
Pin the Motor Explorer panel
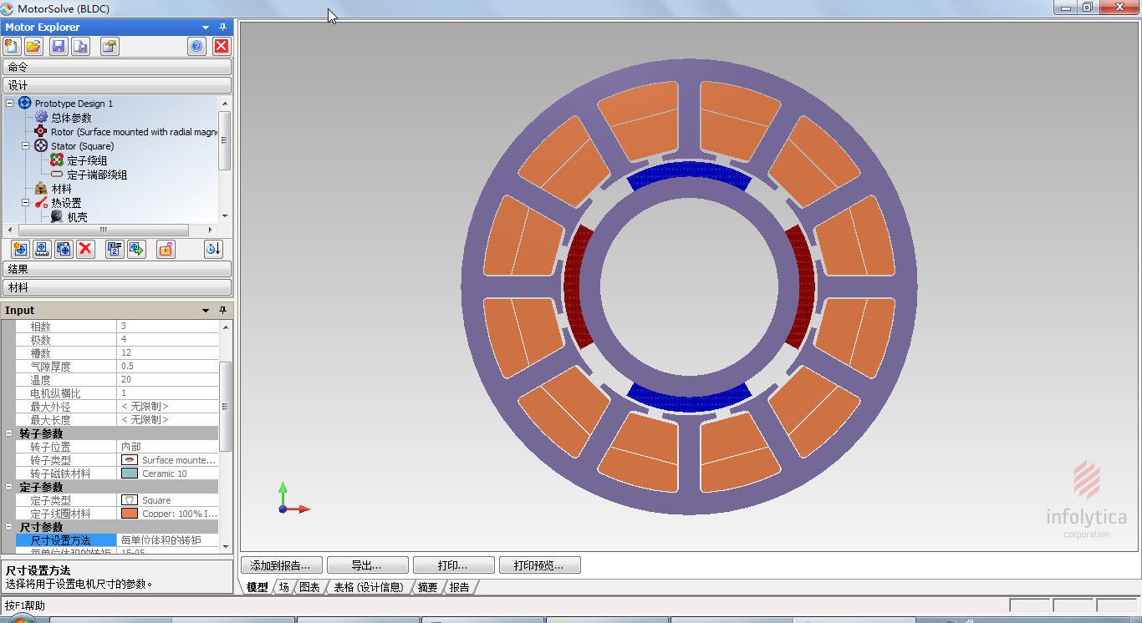222,28
